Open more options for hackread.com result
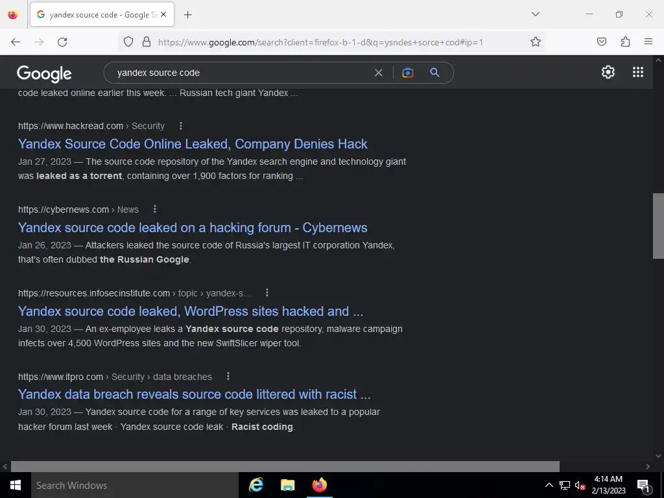 tap(181, 126)
